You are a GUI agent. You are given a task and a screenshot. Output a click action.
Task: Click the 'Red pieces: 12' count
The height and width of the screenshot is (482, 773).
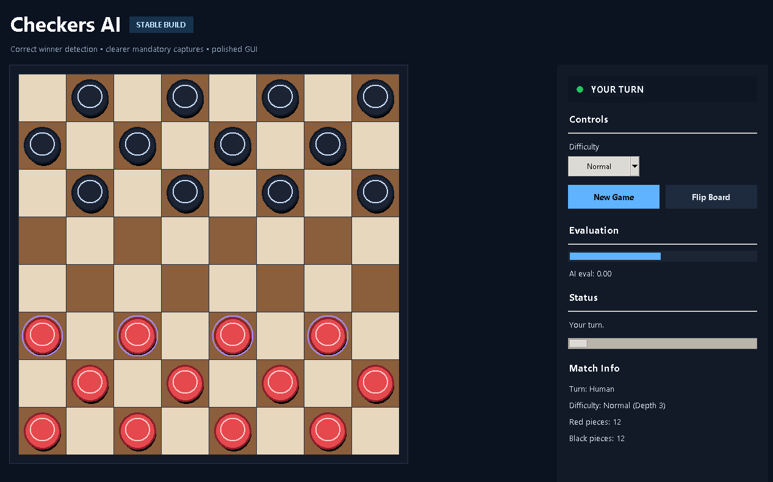click(x=595, y=422)
